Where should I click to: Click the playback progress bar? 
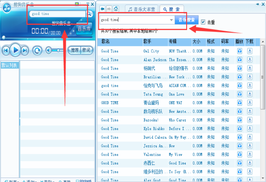tap(48, 37)
